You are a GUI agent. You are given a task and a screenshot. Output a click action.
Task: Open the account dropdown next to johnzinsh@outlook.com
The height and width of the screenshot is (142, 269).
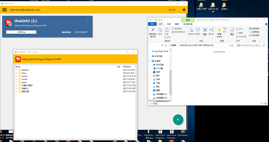44,10
